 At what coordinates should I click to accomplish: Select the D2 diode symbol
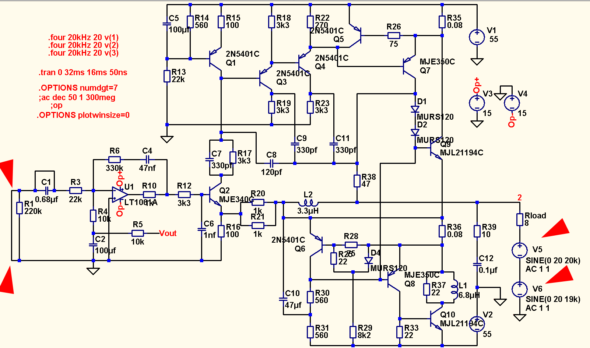coord(415,132)
